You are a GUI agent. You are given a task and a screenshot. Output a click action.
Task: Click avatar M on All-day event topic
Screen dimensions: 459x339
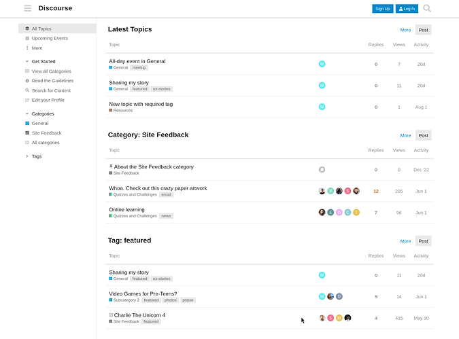pyautogui.click(x=322, y=64)
